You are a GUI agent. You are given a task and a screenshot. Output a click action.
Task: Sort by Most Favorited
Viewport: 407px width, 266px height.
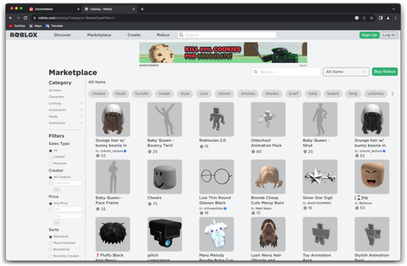click(x=51, y=243)
